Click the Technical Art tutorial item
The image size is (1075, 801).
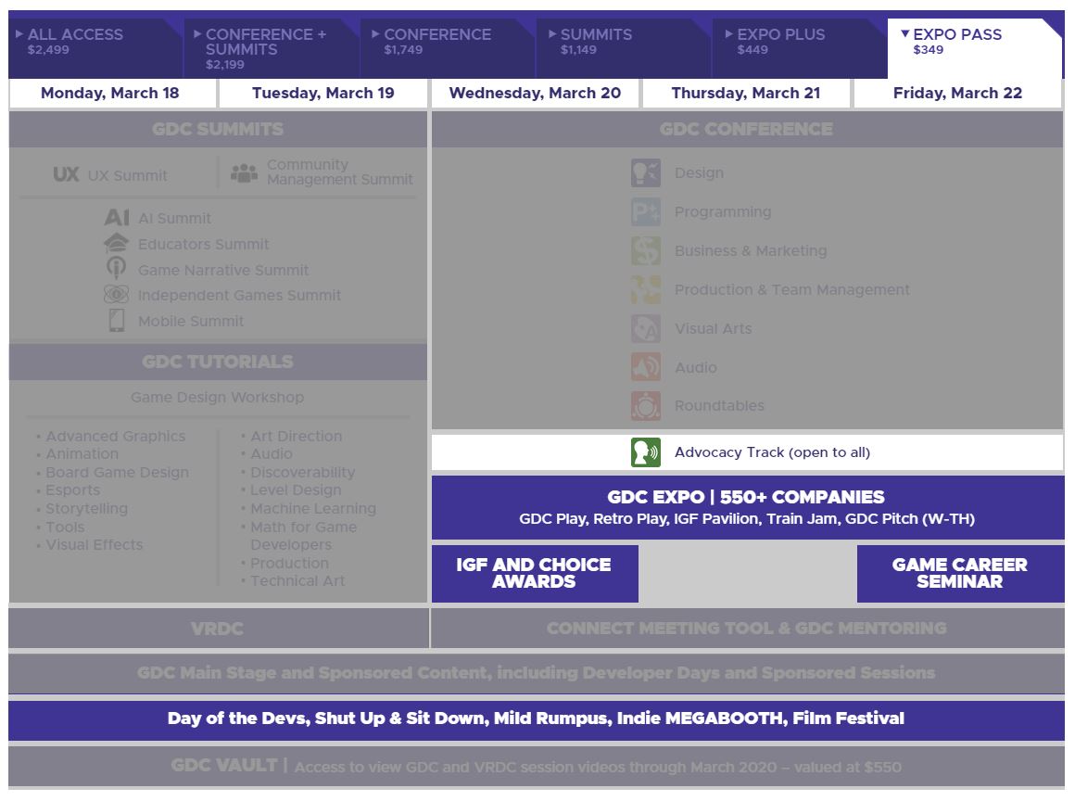[x=297, y=581]
